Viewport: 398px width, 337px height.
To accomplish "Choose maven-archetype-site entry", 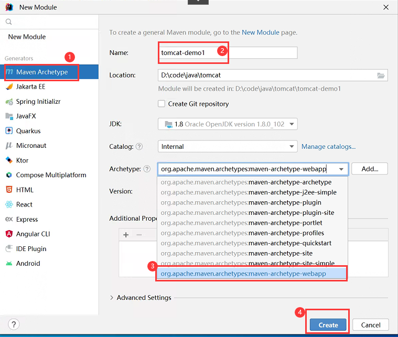I will coord(252,253).
